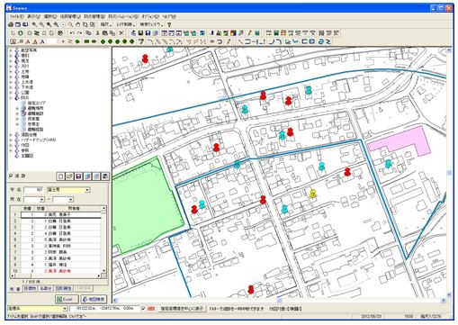Click the yellow pin on the map
458x325 pixels.
(313, 194)
